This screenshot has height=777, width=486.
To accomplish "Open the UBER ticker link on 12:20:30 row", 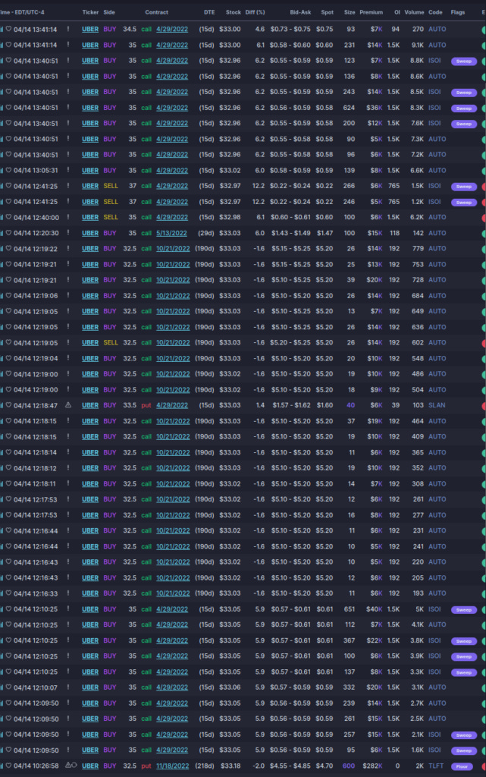I will (x=90, y=233).
